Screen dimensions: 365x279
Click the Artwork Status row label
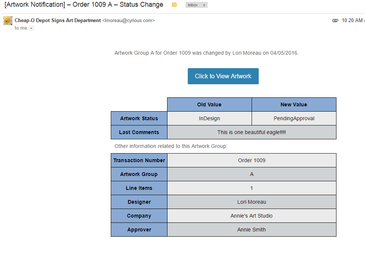(139, 118)
